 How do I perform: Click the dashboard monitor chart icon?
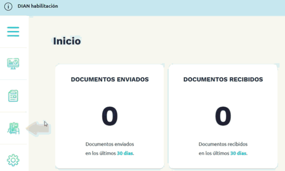[x=13, y=64]
